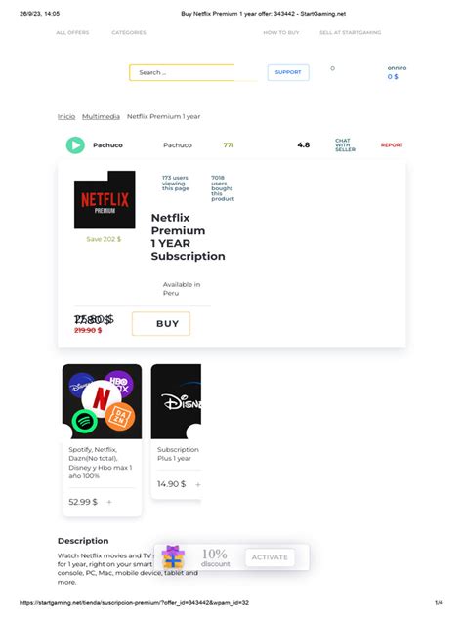463x617 pixels.
Task: Click the Support button
Action: (x=288, y=72)
